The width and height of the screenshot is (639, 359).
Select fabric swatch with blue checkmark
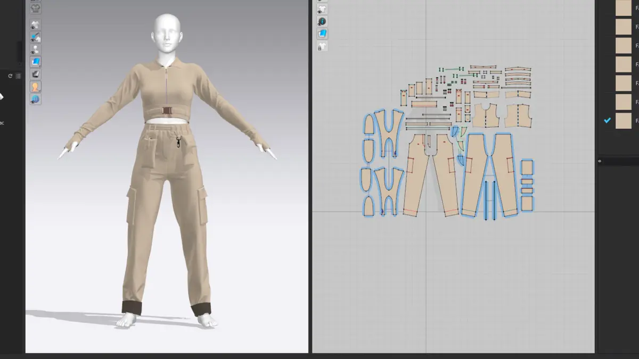pos(624,121)
